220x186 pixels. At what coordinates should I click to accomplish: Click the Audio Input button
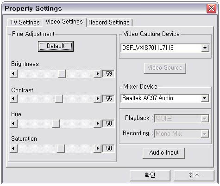point(164,153)
